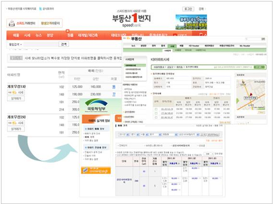Click the orange 아파트 실거래 정보 banner
The height and width of the screenshot is (204, 274).
[x=96, y=120]
